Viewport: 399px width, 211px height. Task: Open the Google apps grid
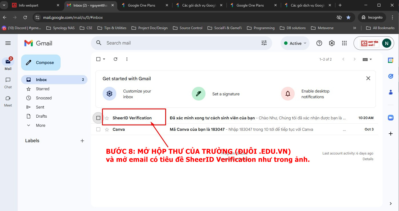pos(344,43)
